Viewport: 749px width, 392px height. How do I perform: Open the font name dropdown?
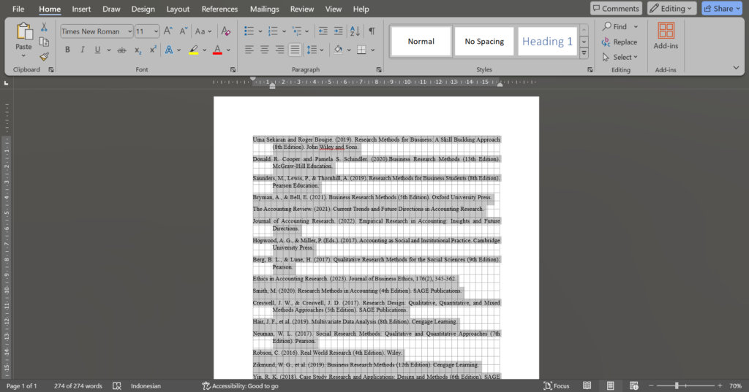129,31
